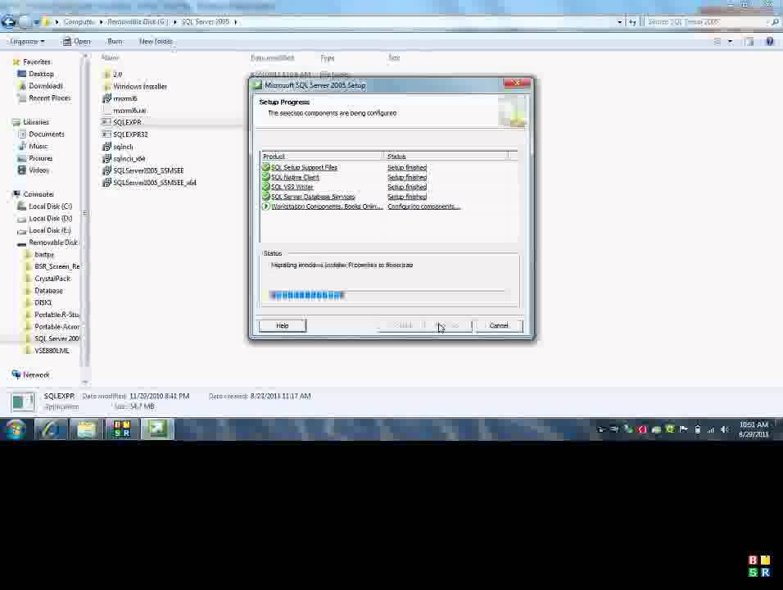Viewport: 783px width, 590px height.
Task: Select Downloads in navigation pane
Action: point(45,86)
